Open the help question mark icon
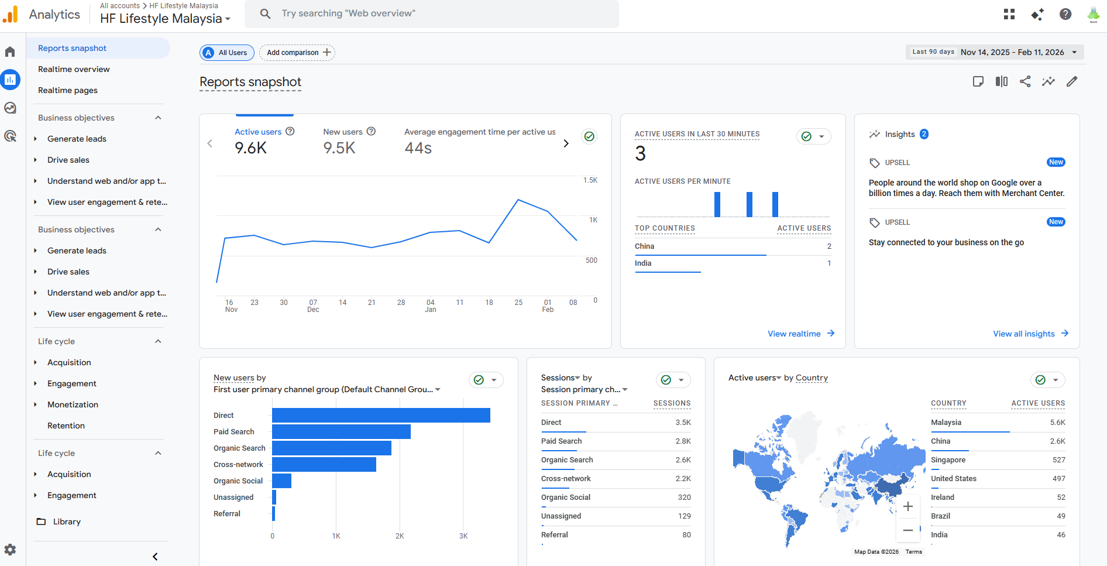This screenshot has height=566, width=1107. pos(1065,14)
